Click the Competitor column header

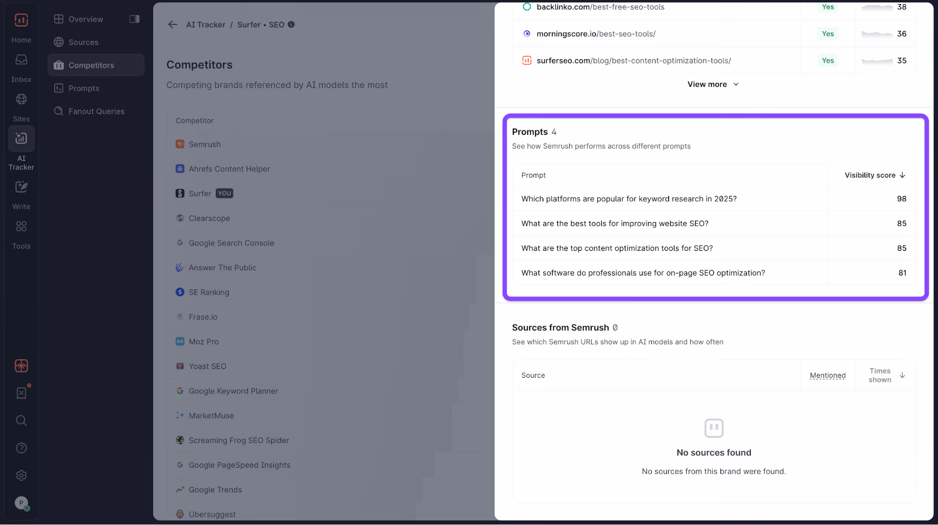[x=194, y=120]
